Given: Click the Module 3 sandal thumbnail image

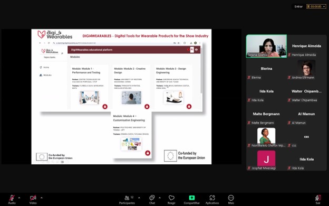Looking at the screenshot, I should pos(173,98).
